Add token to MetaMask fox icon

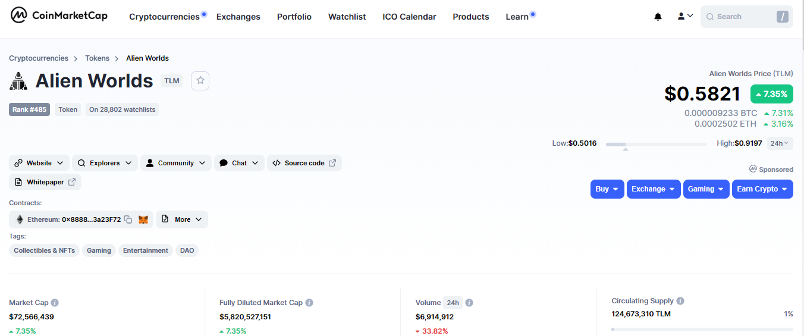[x=143, y=219]
